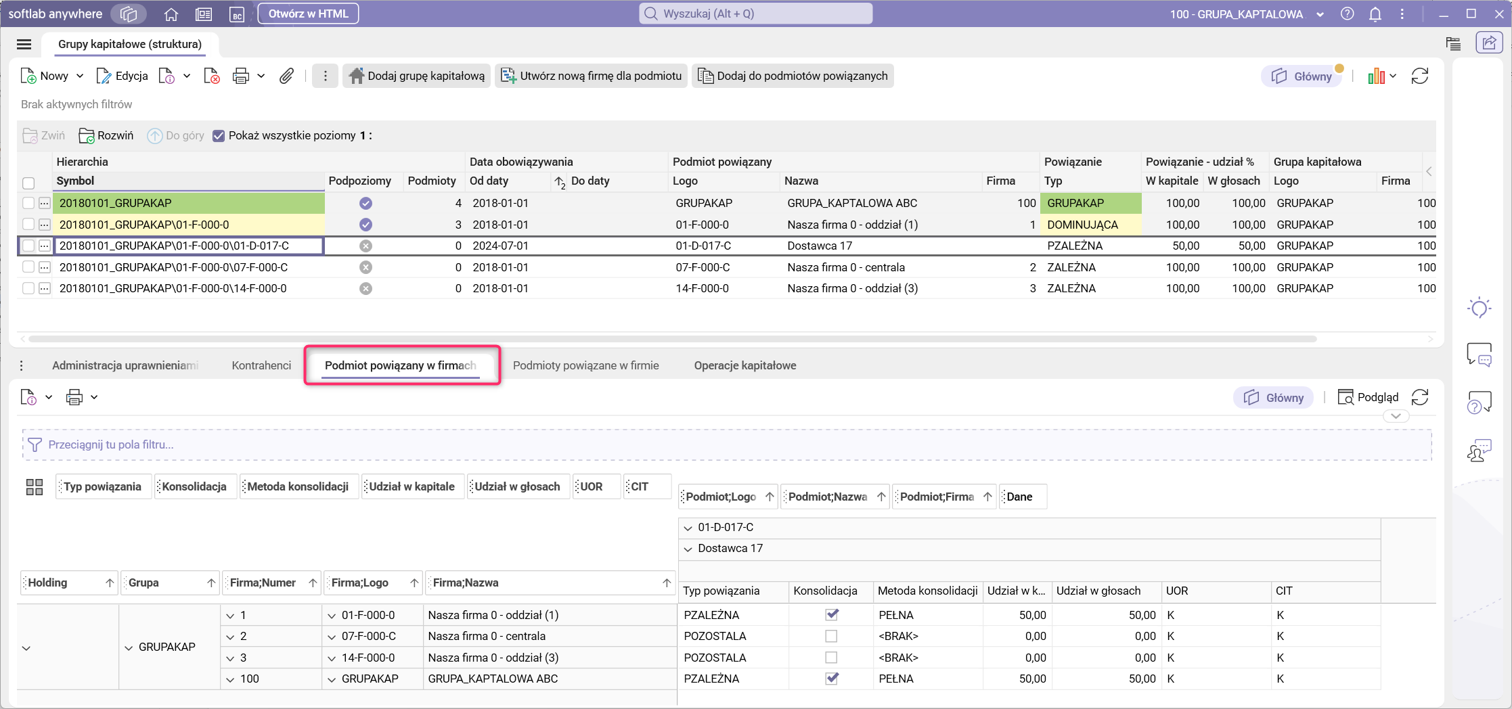Viewport: 1512px width, 709px height.
Task: Click the attachment paperclip icon
Action: tap(286, 76)
